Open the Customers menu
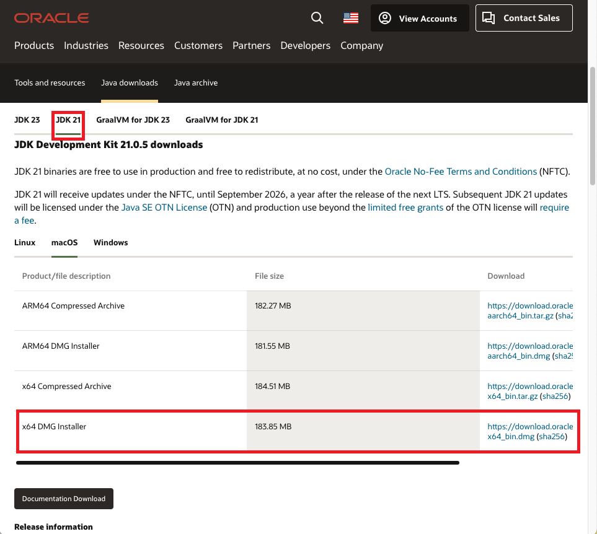Screen dimensions: 597x534 pyautogui.click(x=198, y=46)
